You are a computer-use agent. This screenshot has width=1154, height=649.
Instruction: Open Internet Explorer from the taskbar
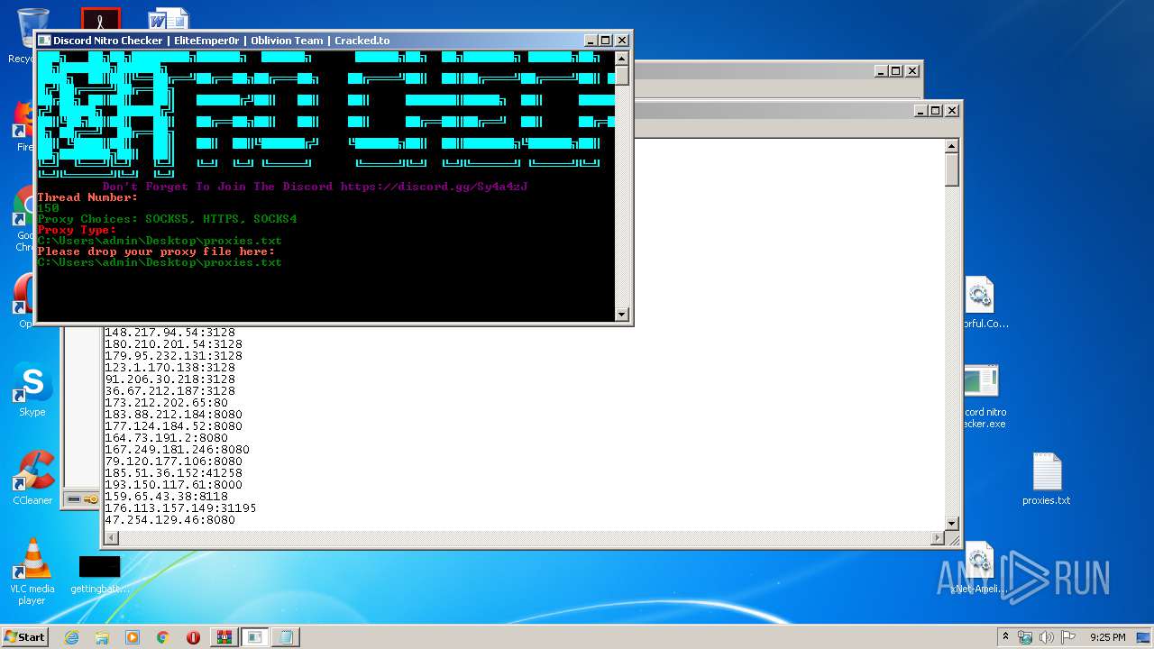click(71, 637)
